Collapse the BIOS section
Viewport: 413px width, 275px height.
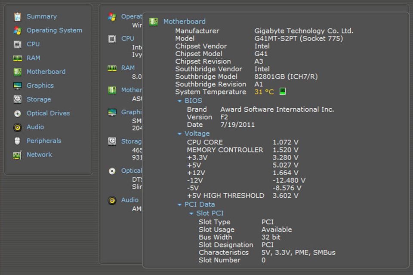pyautogui.click(x=179, y=101)
